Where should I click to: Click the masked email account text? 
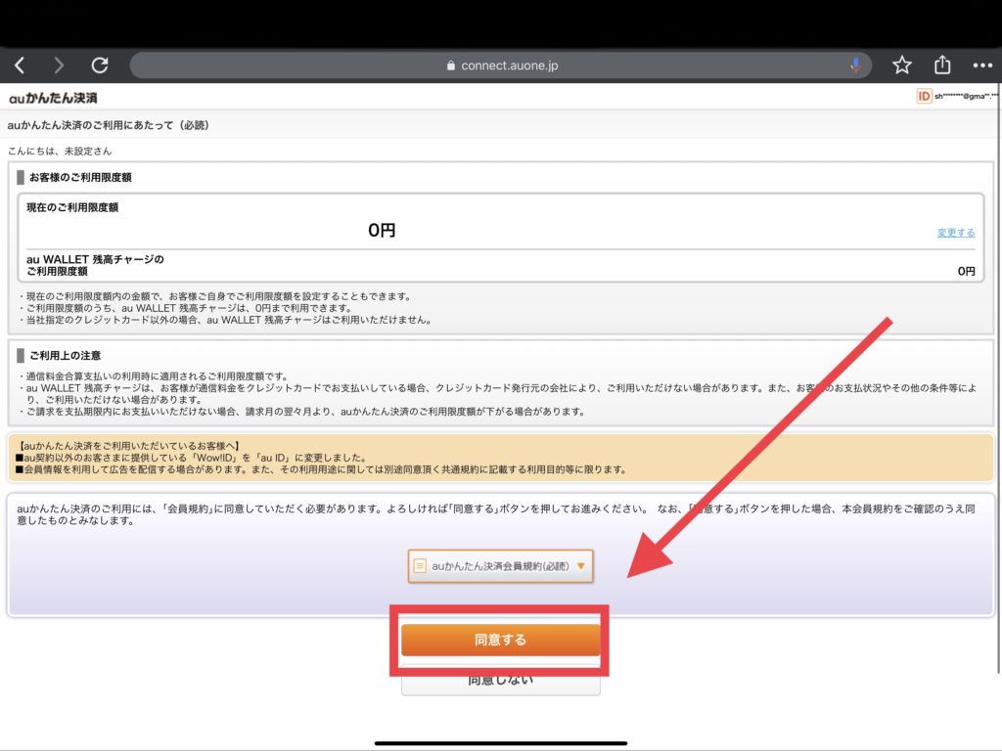coord(966,97)
